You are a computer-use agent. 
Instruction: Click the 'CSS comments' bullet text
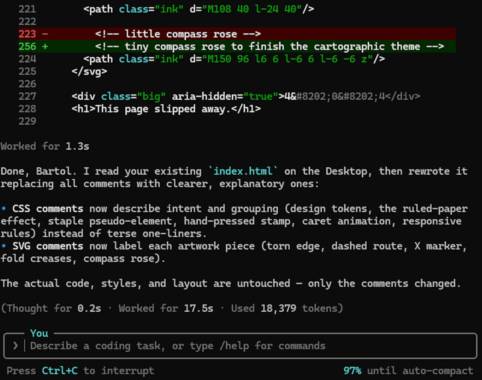48,209
